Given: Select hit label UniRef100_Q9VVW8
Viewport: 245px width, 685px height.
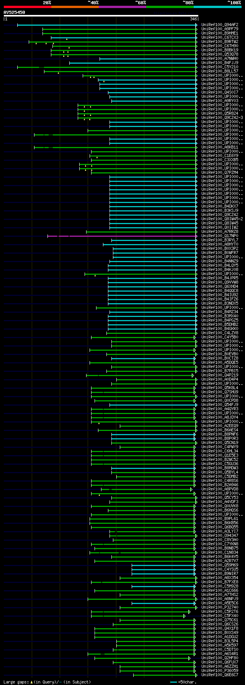Looking at the screenshot, I should (x=220, y=282).
